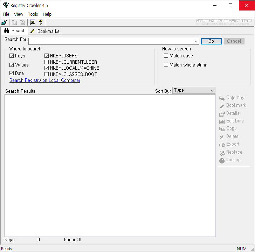Uncheck the Data checkbox
255x252 pixels.
tap(12, 73)
